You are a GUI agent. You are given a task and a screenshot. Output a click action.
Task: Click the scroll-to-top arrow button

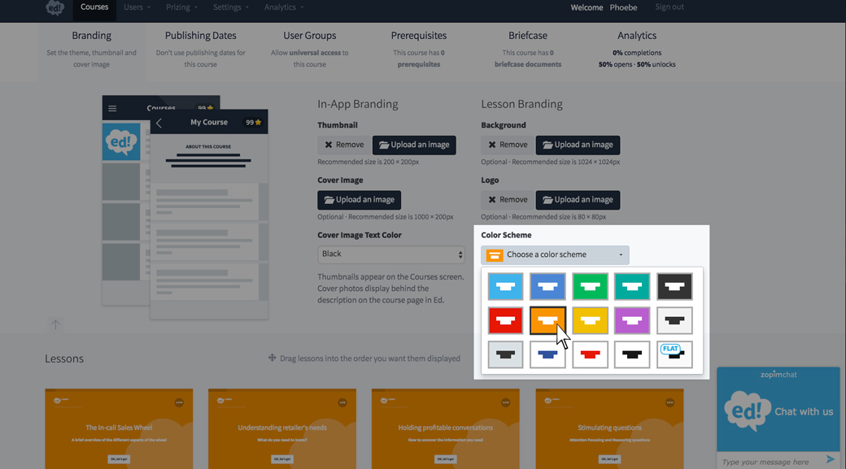click(55, 324)
